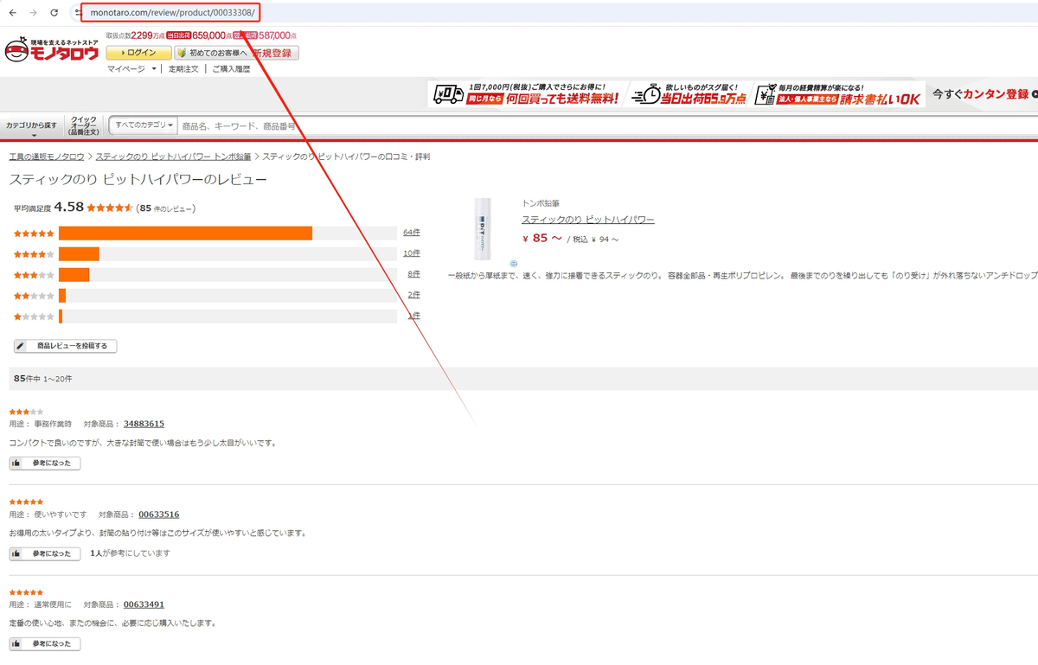This screenshot has width=1038, height=665.
Task: Click the トンボ鉛筆 brand name text
Action: coord(541,203)
